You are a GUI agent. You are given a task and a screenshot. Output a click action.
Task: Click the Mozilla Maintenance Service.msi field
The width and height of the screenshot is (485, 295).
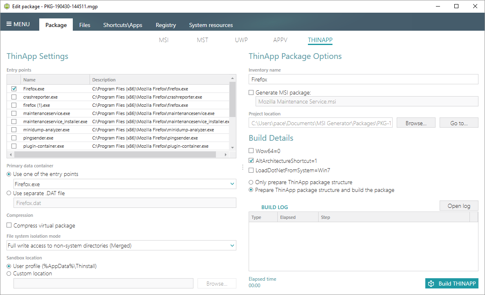coord(366,101)
